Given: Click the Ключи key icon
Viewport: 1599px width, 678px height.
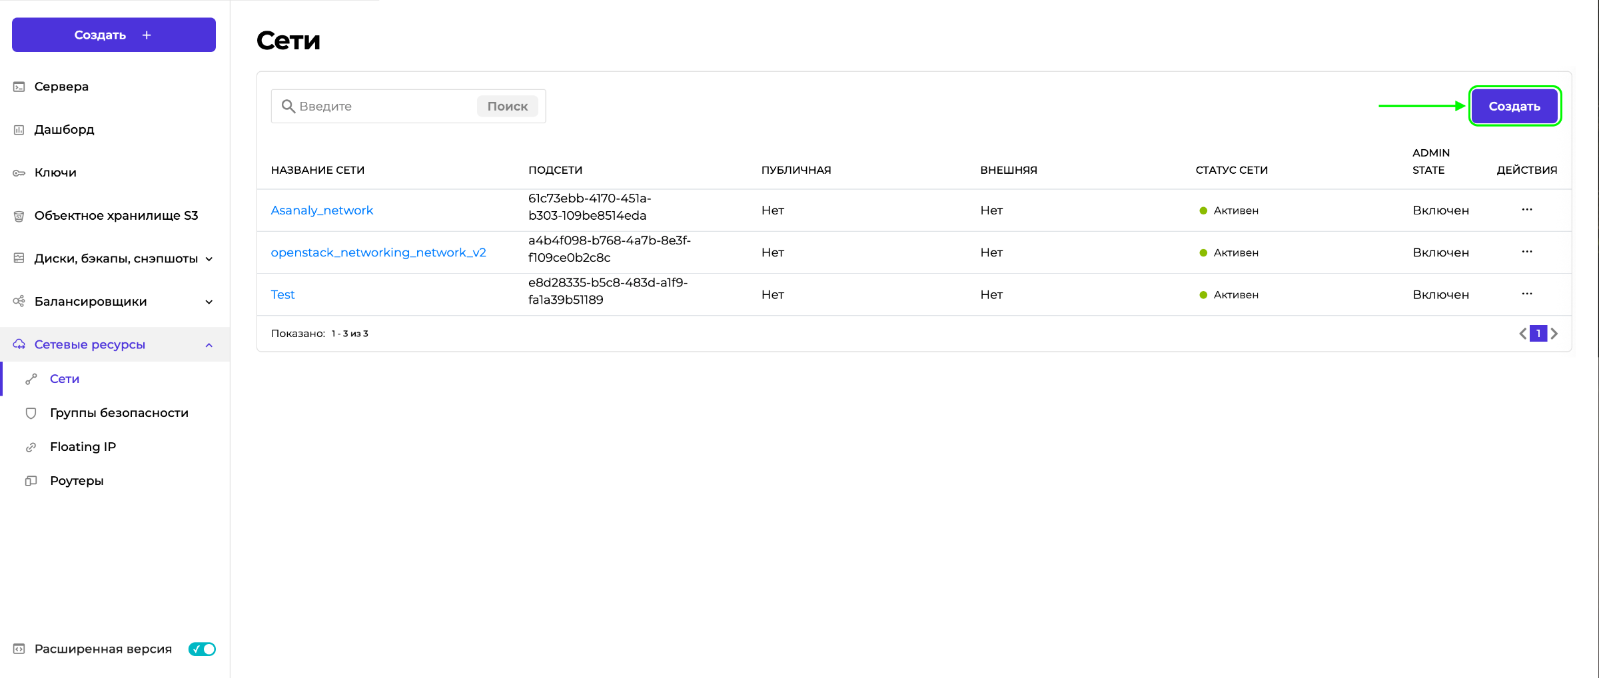Looking at the screenshot, I should pos(19,172).
